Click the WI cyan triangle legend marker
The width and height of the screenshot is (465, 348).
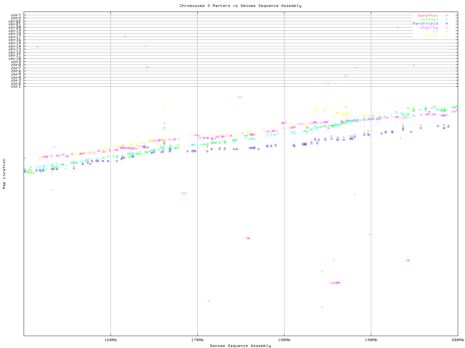click(x=446, y=32)
